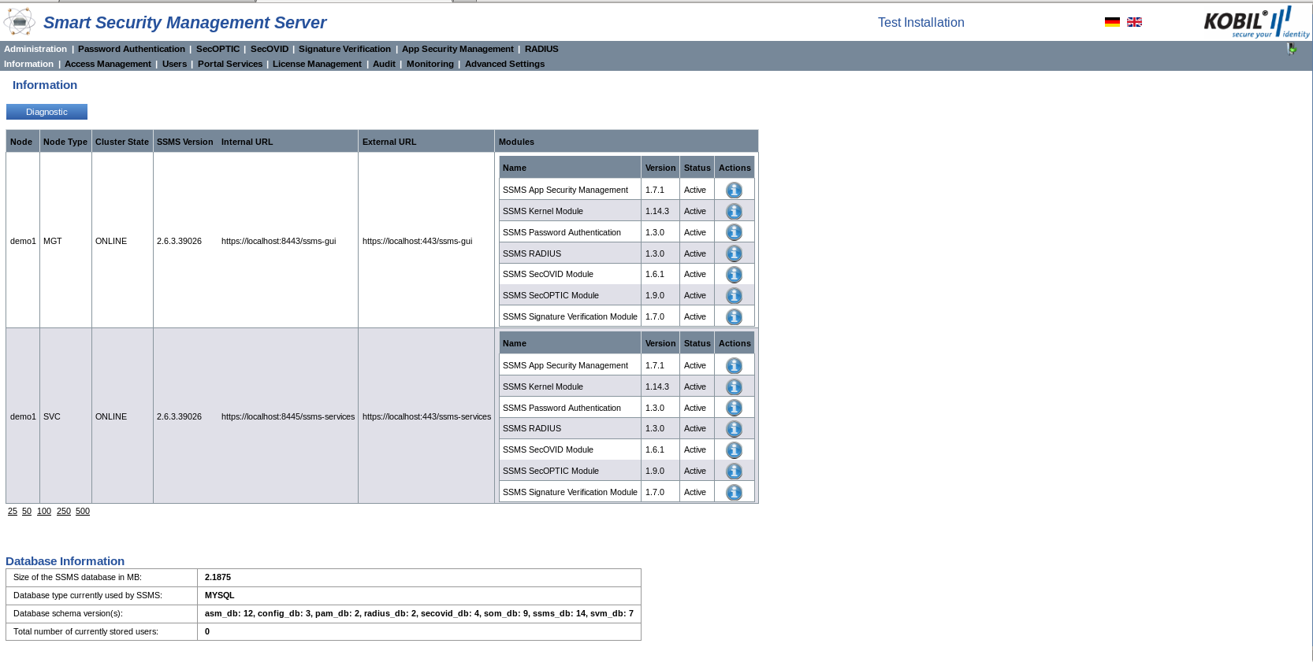Open License Management submenu

point(317,64)
